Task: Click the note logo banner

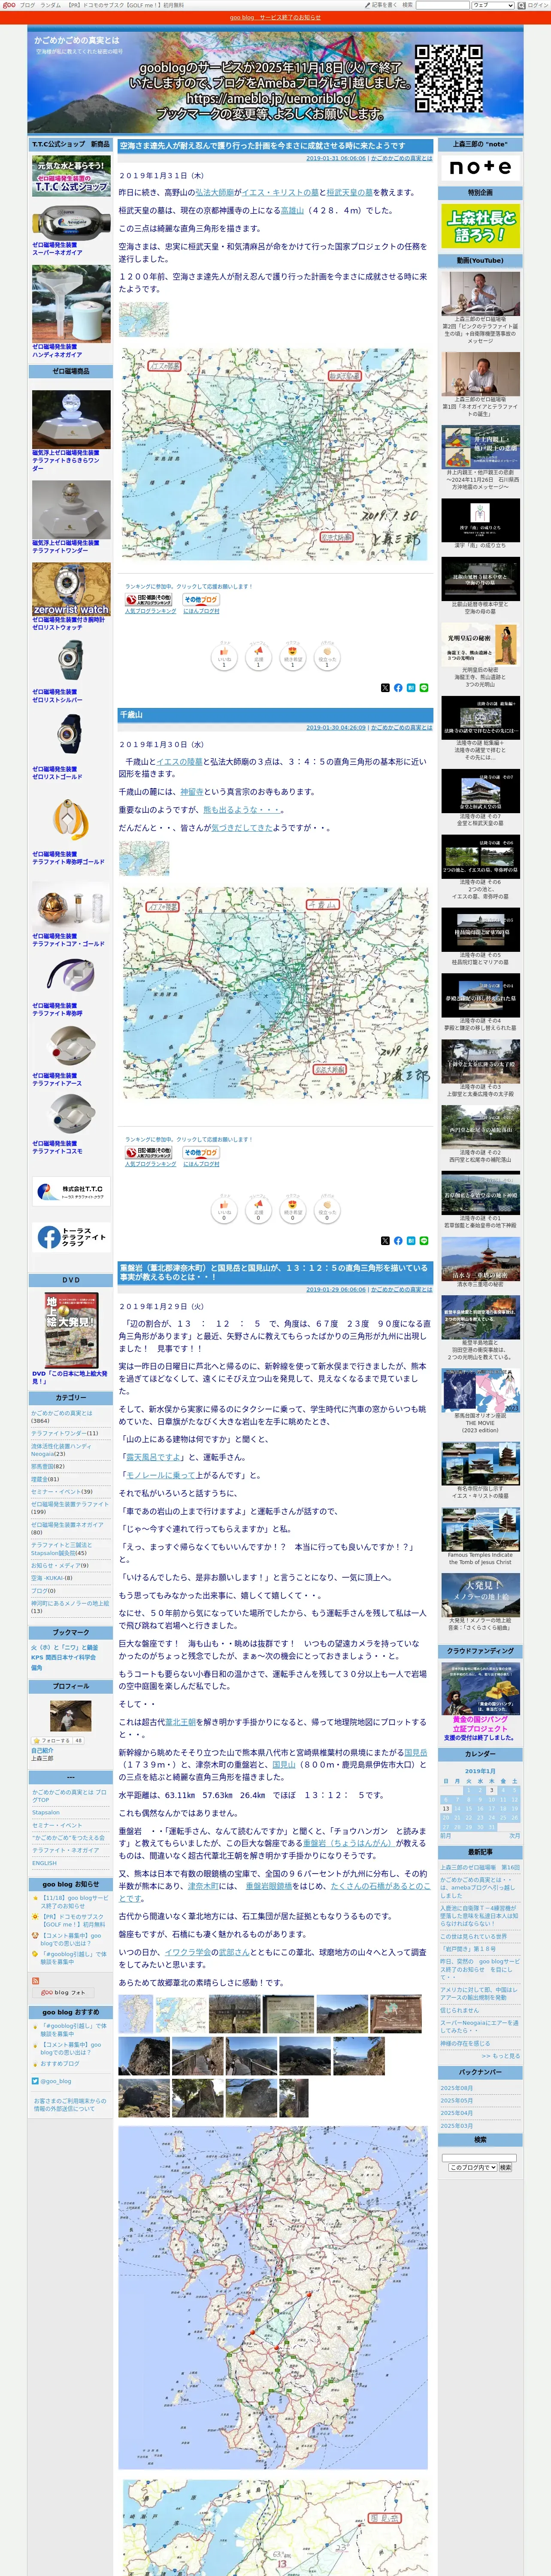Action: [480, 168]
